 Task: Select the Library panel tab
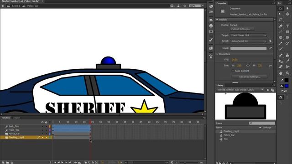tap(220, 85)
